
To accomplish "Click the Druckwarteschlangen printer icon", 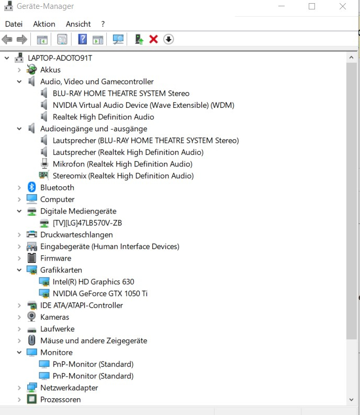I will point(32,234).
